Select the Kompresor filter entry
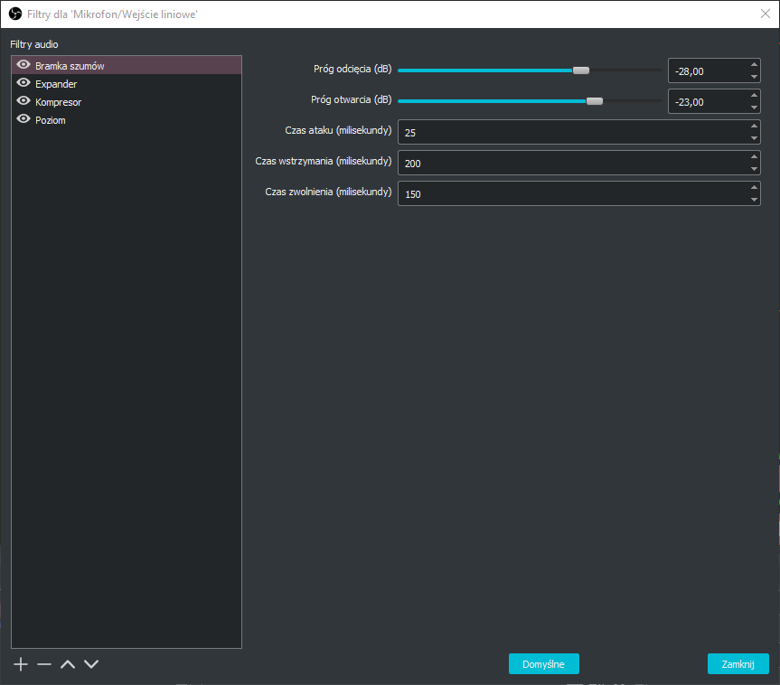 point(58,102)
